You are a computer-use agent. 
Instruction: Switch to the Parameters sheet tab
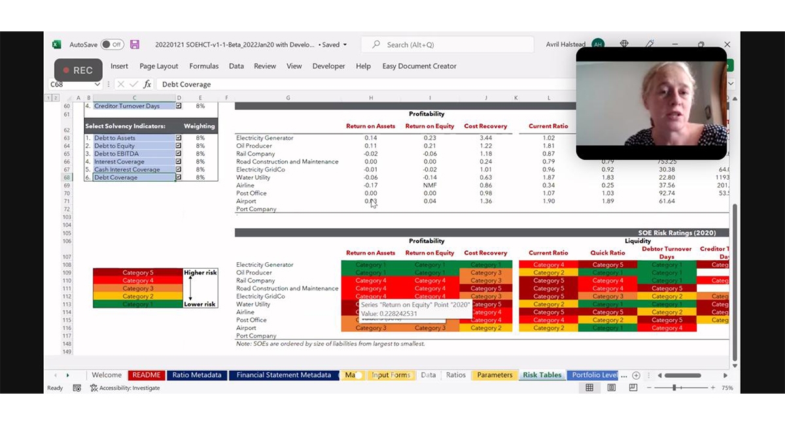pyautogui.click(x=494, y=375)
